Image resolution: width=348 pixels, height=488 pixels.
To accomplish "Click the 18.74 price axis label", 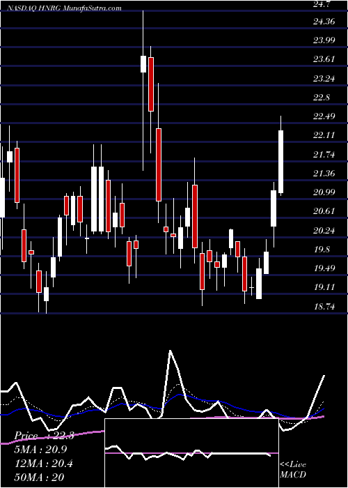I will point(324,307).
